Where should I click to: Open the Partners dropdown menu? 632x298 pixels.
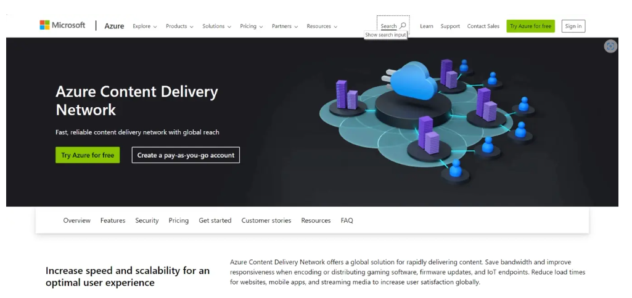click(x=284, y=26)
